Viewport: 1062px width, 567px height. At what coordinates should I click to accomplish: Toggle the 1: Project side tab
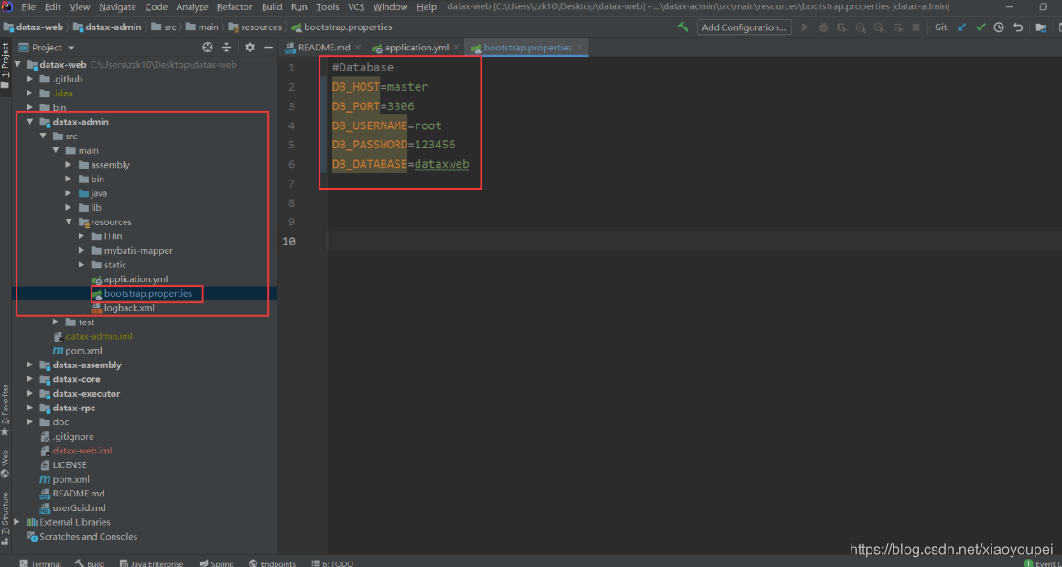(x=5, y=65)
